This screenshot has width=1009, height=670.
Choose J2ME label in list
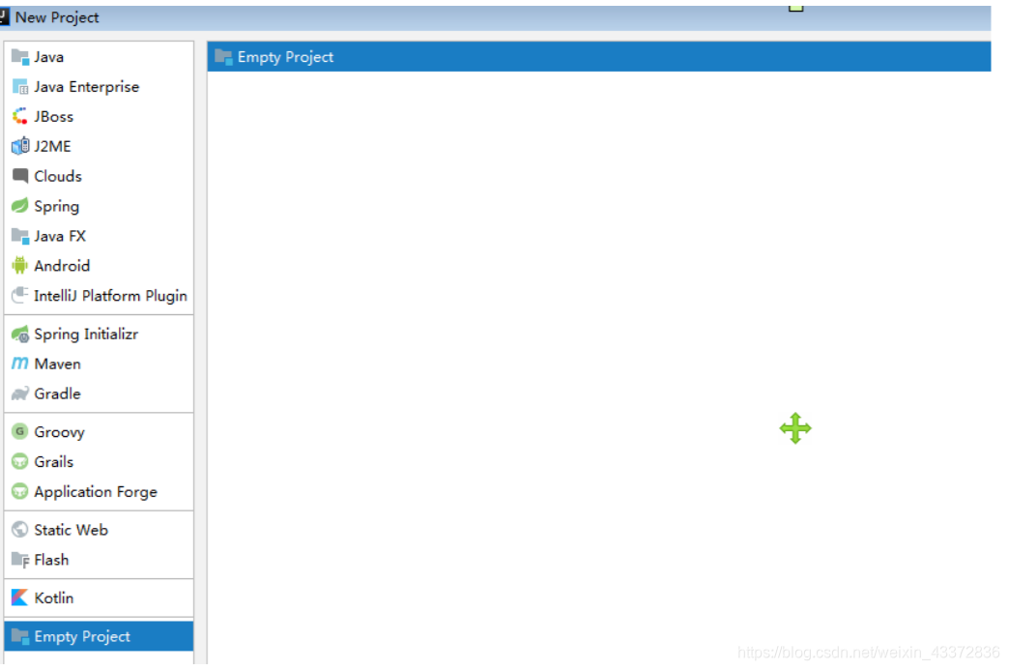(x=53, y=146)
